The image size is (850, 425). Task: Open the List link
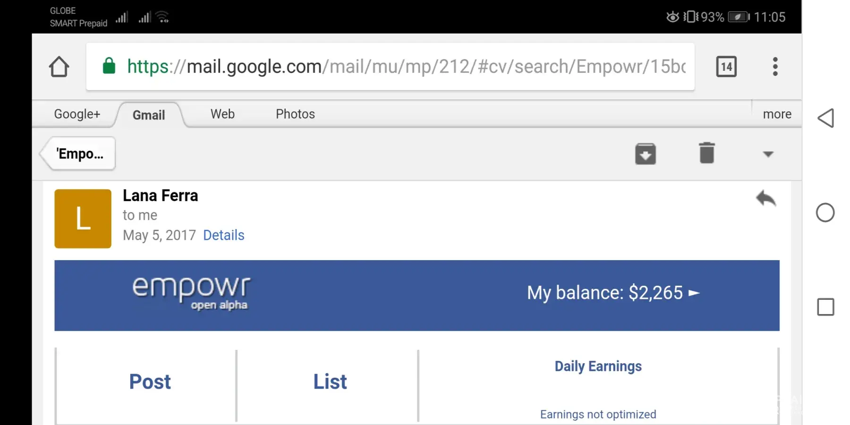(330, 382)
